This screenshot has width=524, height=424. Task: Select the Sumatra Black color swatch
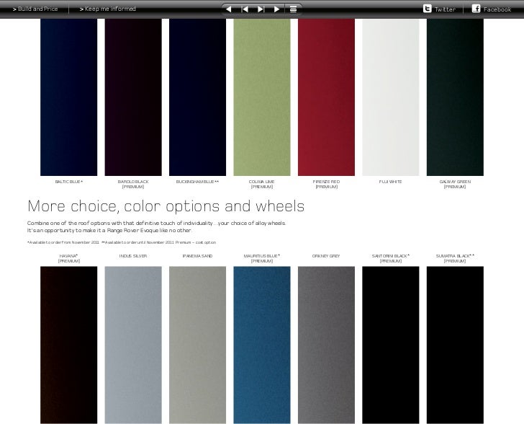[455, 345]
